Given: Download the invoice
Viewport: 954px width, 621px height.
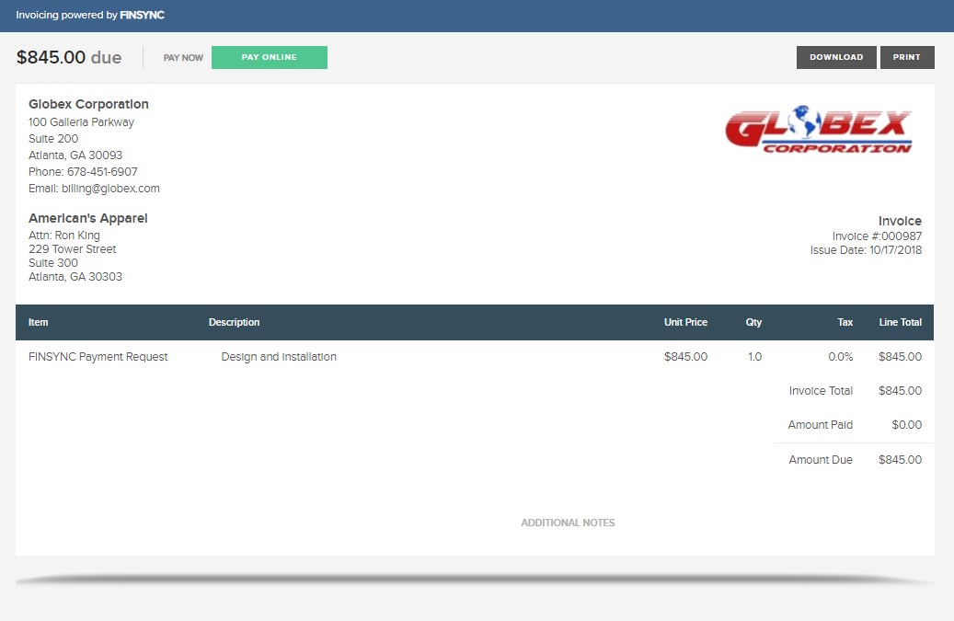Looking at the screenshot, I should tap(836, 57).
